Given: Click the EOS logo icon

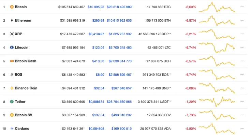Looking at the screenshot, I should (12, 75).
